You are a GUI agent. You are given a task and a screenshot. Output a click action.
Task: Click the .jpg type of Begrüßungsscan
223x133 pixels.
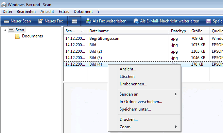[174, 39]
